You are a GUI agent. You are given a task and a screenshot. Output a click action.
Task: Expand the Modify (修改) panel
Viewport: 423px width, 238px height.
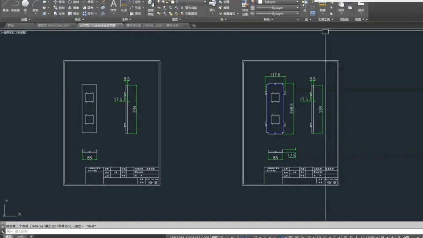pyautogui.click(x=79, y=19)
